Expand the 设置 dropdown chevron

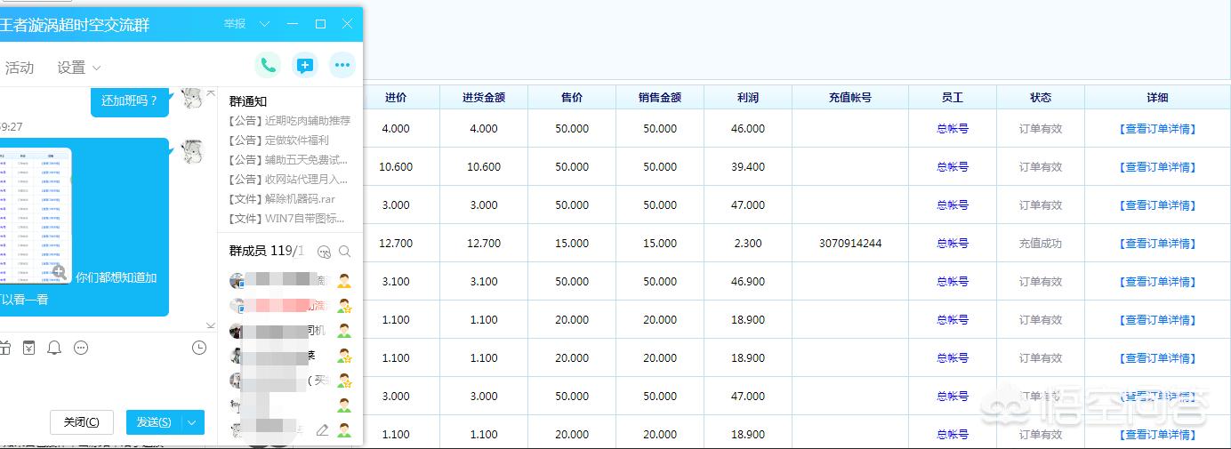coord(97,68)
